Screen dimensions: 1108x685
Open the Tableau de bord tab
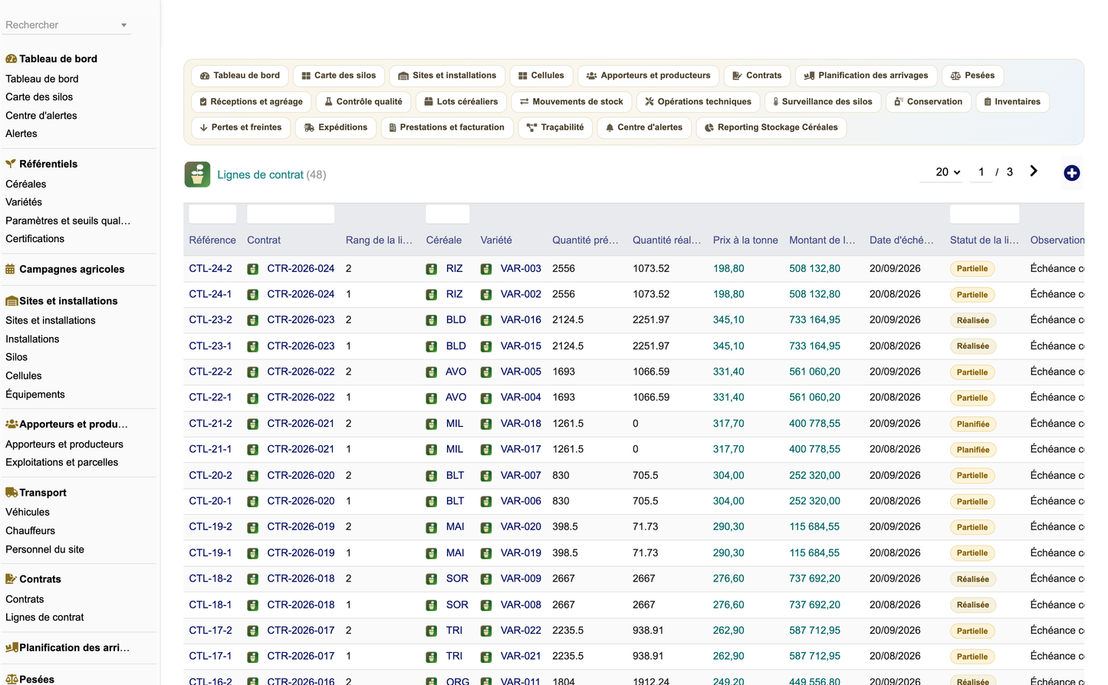(240, 76)
